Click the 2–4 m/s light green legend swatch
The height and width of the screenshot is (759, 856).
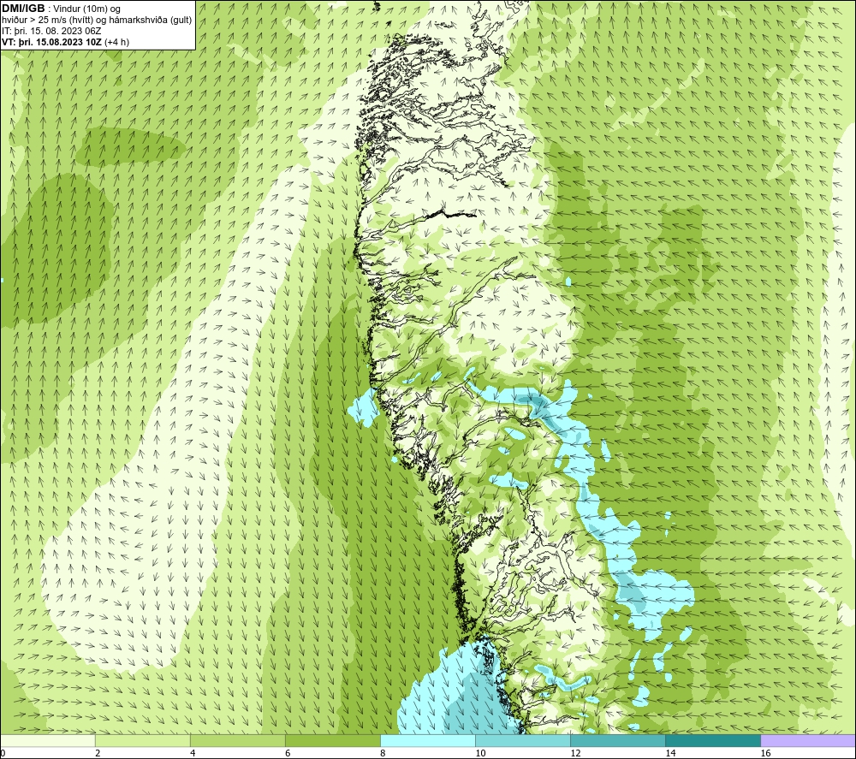[x=142, y=741]
